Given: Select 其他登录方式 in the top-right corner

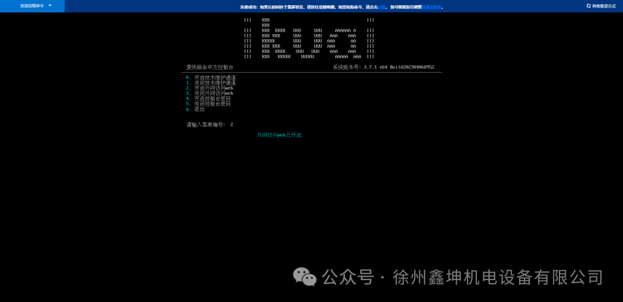Looking at the screenshot, I should pos(603,6).
